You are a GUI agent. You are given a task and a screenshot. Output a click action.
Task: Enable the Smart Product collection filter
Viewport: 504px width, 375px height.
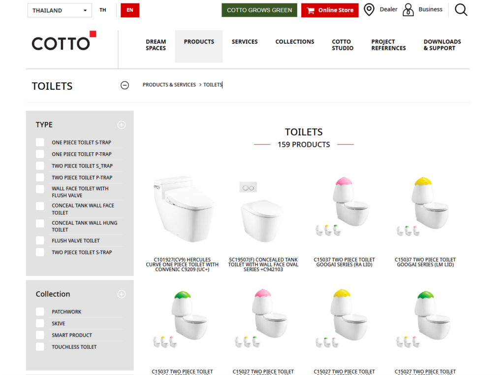point(40,335)
